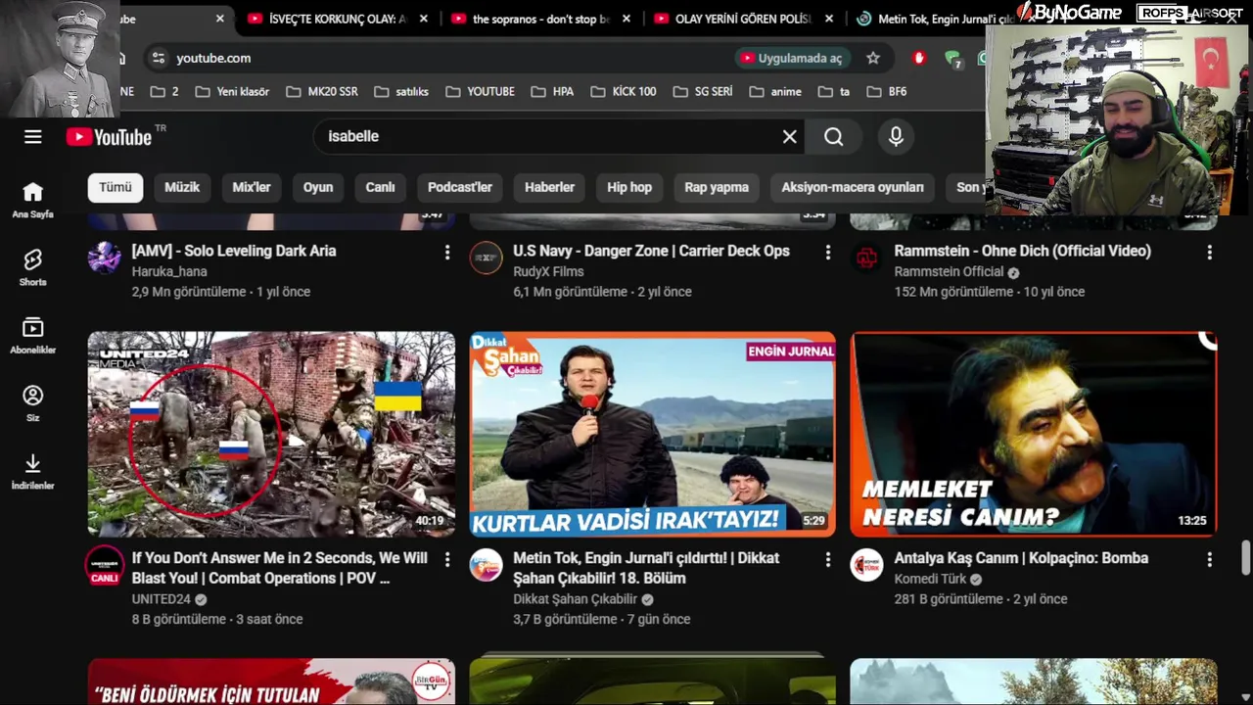Open RudyX Films channel avatar
Viewport: 1253px width, 705px height.
point(486,258)
